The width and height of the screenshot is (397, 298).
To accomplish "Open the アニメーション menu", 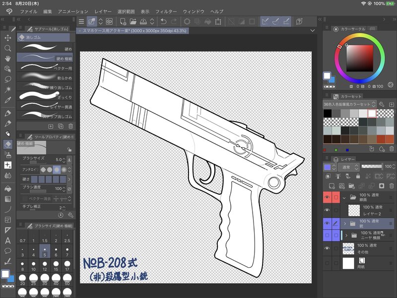I will click(73, 11).
